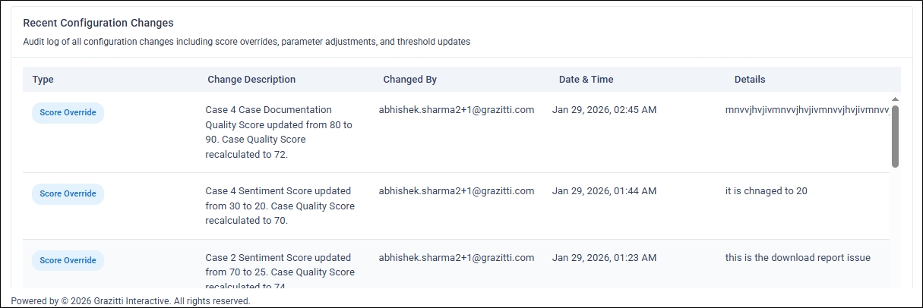Select the Case 4 Documentation Quality Score description
Screen dimensions: 923x308
[279, 132]
